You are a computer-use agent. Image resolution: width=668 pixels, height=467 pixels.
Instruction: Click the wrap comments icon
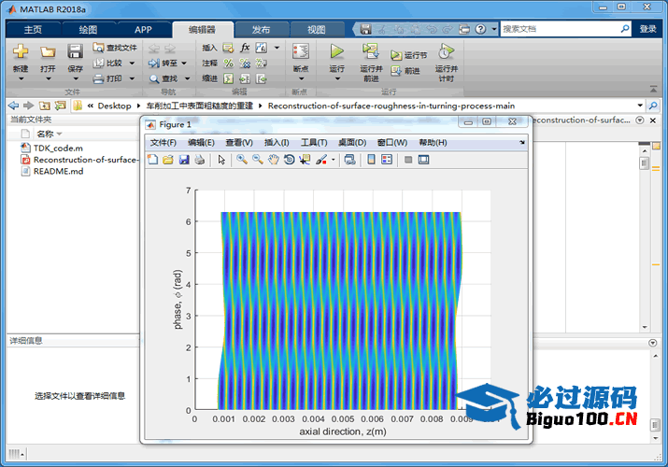point(261,63)
